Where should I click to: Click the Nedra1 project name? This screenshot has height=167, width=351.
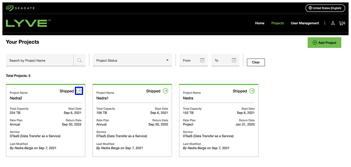(x=102, y=98)
